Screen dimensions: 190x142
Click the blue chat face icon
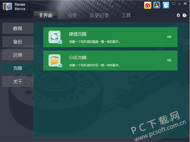pos(166,5)
